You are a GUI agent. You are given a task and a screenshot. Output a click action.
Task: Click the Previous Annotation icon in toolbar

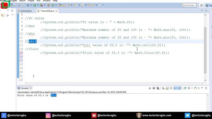(x=82, y=5)
